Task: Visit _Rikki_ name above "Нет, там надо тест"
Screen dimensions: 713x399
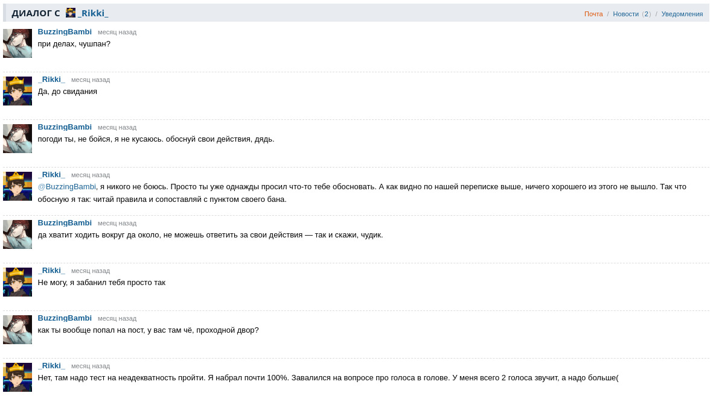Action: pos(51,366)
